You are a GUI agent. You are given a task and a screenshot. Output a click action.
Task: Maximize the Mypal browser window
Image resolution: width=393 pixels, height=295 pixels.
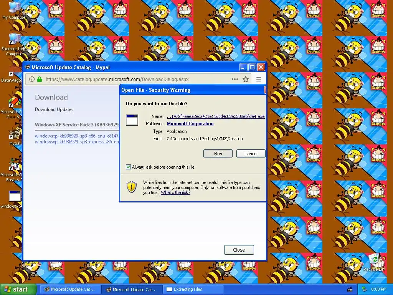click(x=252, y=67)
